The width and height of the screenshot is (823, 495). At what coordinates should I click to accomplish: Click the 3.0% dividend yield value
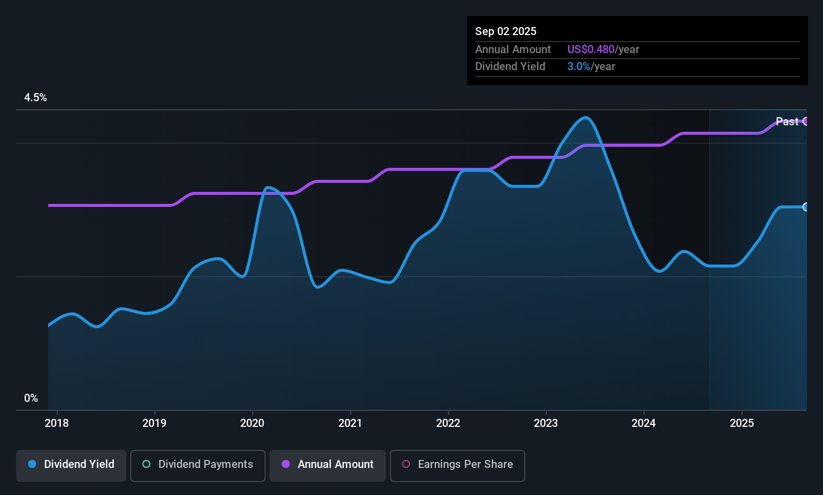[x=578, y=66]
